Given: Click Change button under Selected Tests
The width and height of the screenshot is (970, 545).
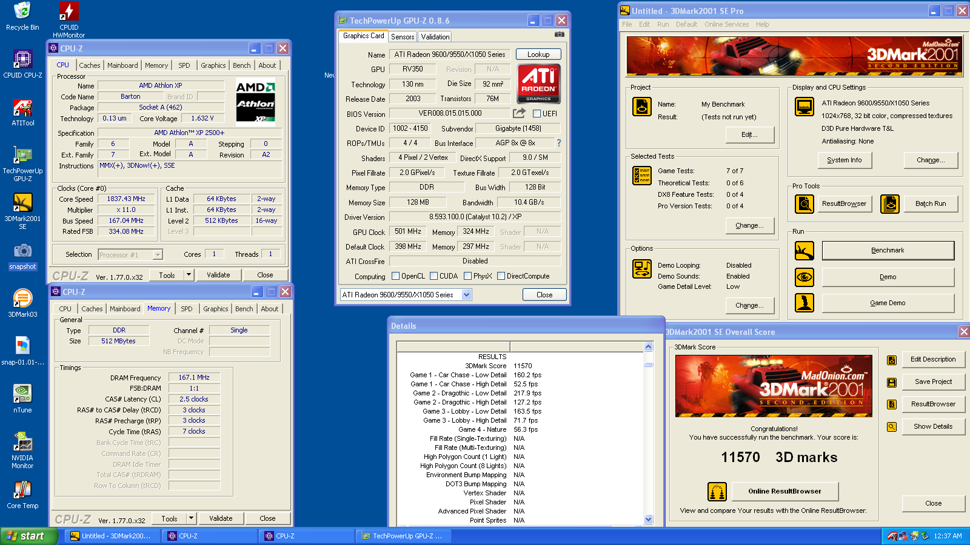Looking at the screenshot, I should pyautogui.click(x=749, y=225).
